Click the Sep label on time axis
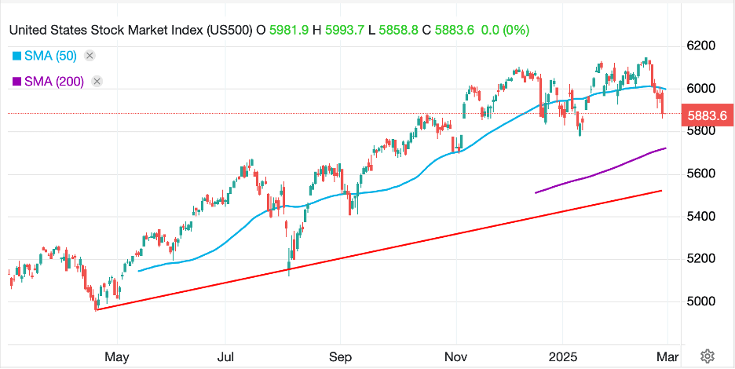This screenshot has height=369, width=735. point(339,355)
